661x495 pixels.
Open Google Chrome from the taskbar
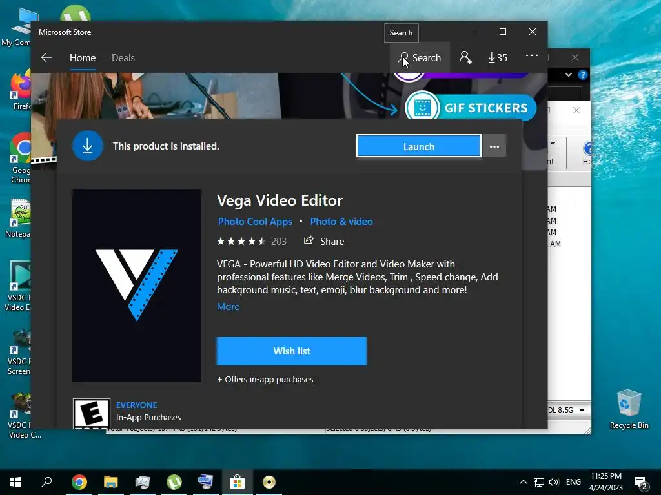pyautogui.click(x=79, y=482)
